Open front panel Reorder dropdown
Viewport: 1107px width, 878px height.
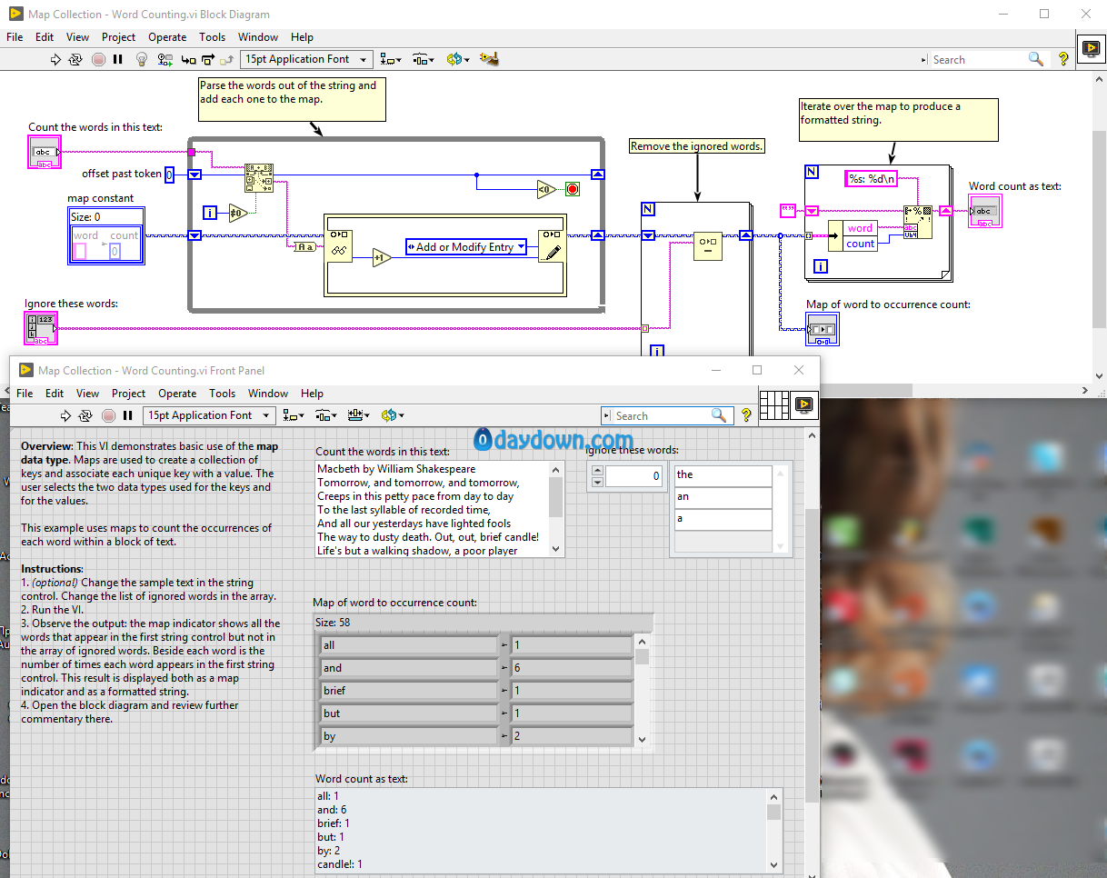click(391, 415)
